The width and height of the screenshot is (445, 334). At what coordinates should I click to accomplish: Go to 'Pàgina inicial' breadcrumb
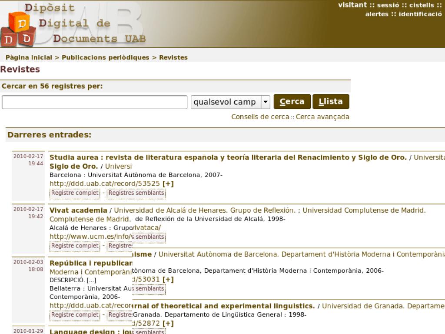pyautogui.click(x=29, y=57)
